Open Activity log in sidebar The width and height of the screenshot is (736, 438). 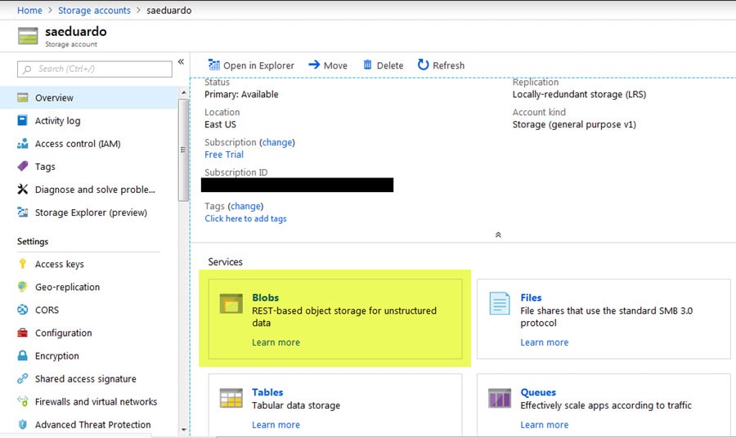click(57, 120)
